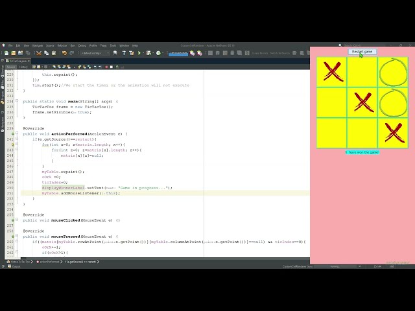Click the Find Selection editor toolbar icon
Viewport: 415px width, 311px height.
pos(54,67)
